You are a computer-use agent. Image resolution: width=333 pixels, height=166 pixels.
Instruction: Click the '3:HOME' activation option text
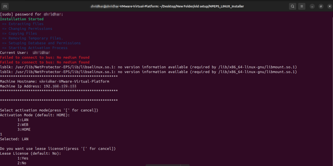point(24,130)
